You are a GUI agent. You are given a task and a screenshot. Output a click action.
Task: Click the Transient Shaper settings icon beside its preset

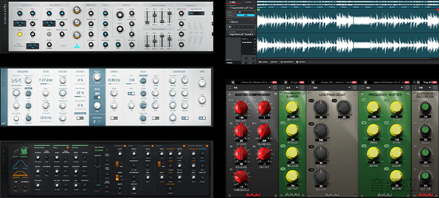(x=302, y=88)
